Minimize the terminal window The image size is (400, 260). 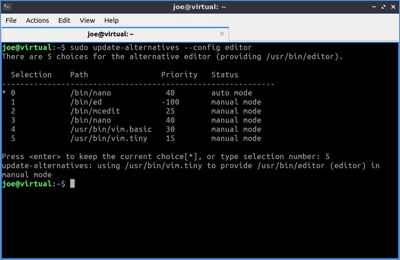click(374, 7)
